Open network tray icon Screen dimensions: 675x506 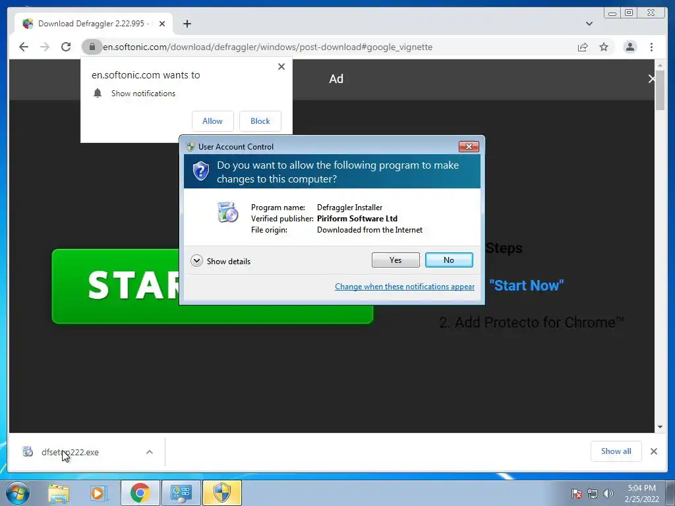pyautogui.click(x=593, y=493)
